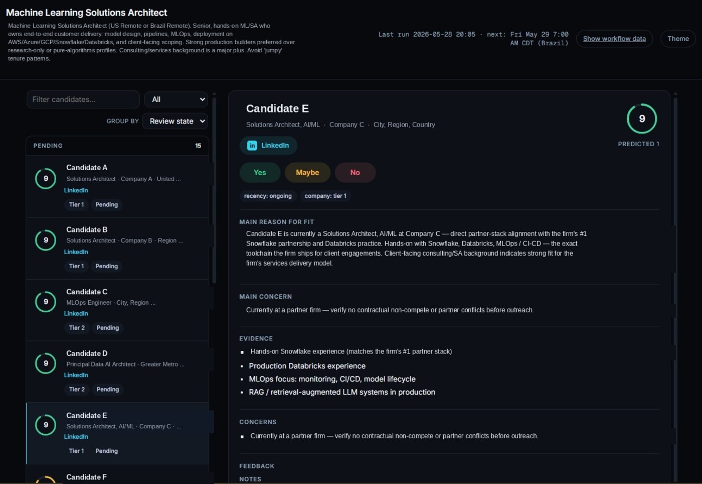Image resolution: width=702 pixels, height=484 pixels.
Task: Focus the Filter candidates input
Action: (83, 99)
